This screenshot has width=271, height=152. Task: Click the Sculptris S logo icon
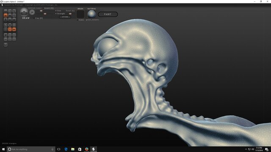click(2, 5)
